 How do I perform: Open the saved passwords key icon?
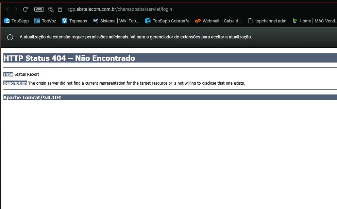pyautogui.click(x=51, y=10)
